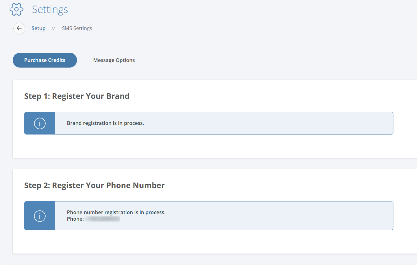Go back using the left arrow button
This screenshot has width=417, height=265.
coord(19,29)
